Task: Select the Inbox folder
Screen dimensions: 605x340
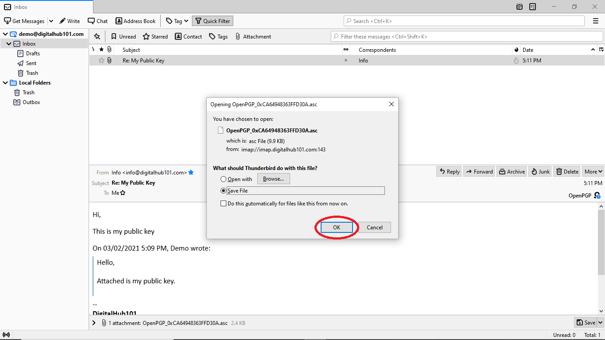Action: (44, 44)
